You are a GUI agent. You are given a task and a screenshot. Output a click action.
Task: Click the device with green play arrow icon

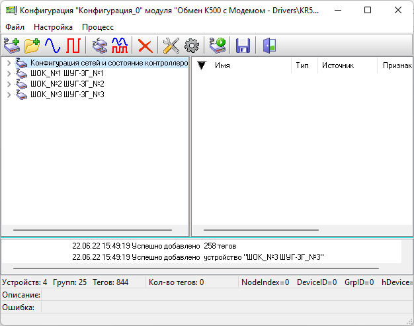point(217,46)
